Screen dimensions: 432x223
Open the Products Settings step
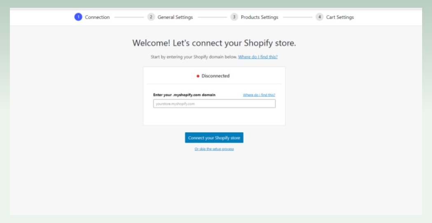coord(259,17)
